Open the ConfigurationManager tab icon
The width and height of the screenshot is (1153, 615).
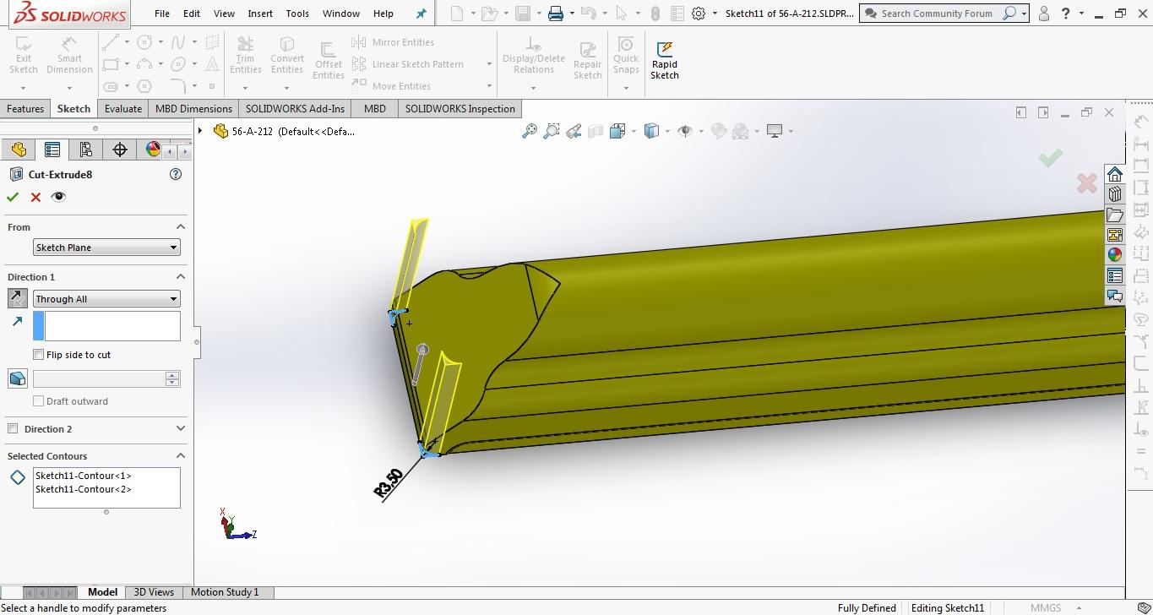[x=85, y=150]
